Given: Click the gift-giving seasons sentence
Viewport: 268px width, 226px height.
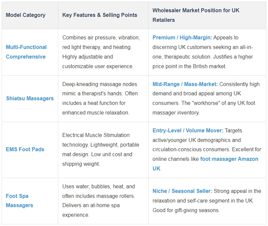Looking at the screenshot, I should pyautogui.click(x=186, y=210).
